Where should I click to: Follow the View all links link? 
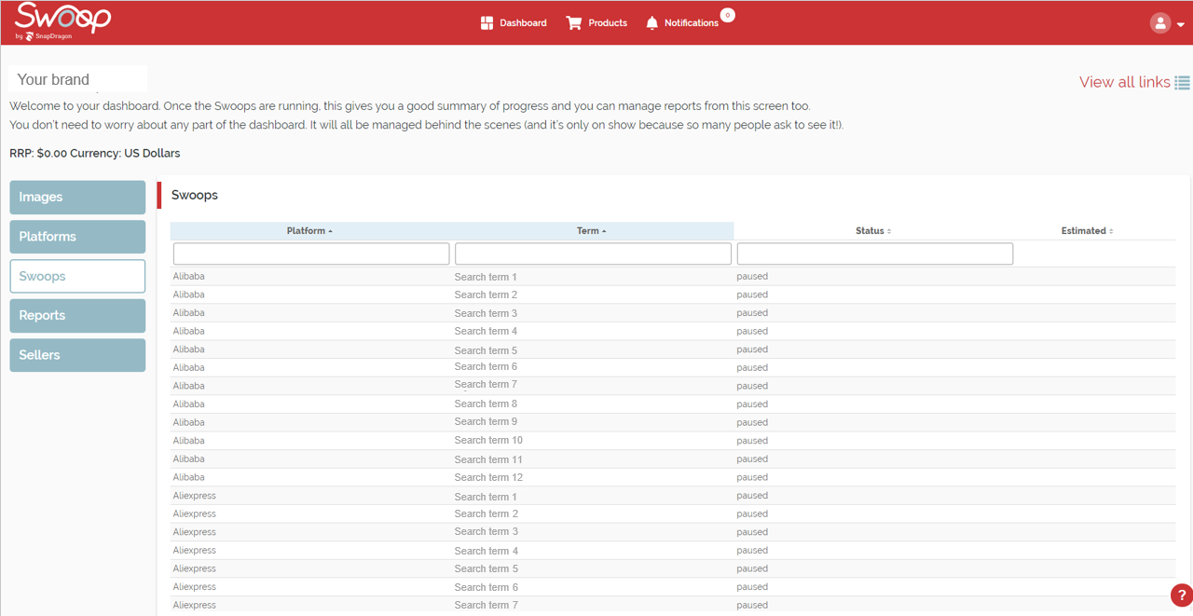[x=1125, y=82]
